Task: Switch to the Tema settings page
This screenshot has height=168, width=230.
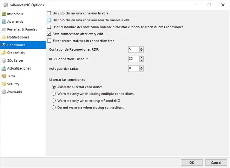Action: (23, 76)
